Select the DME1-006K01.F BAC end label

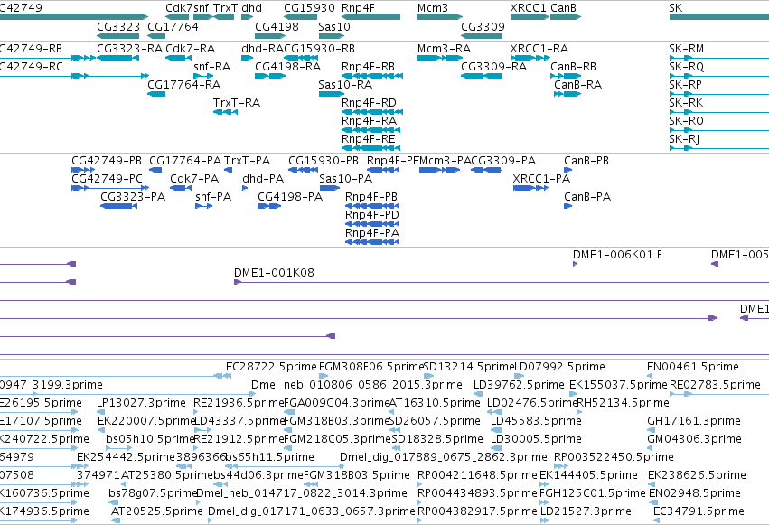617,255
